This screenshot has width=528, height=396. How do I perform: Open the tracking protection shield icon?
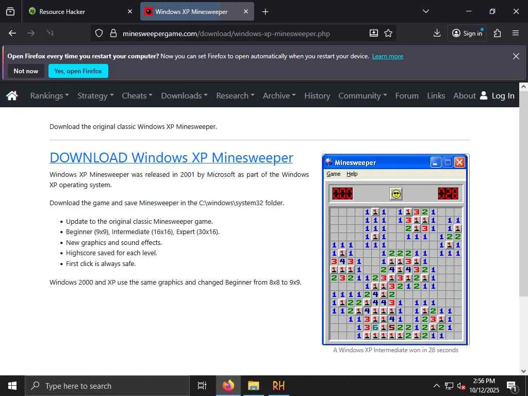pos(98,33)
